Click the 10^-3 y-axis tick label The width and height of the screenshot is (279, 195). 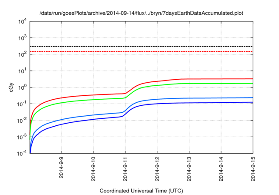coord(22,137)
